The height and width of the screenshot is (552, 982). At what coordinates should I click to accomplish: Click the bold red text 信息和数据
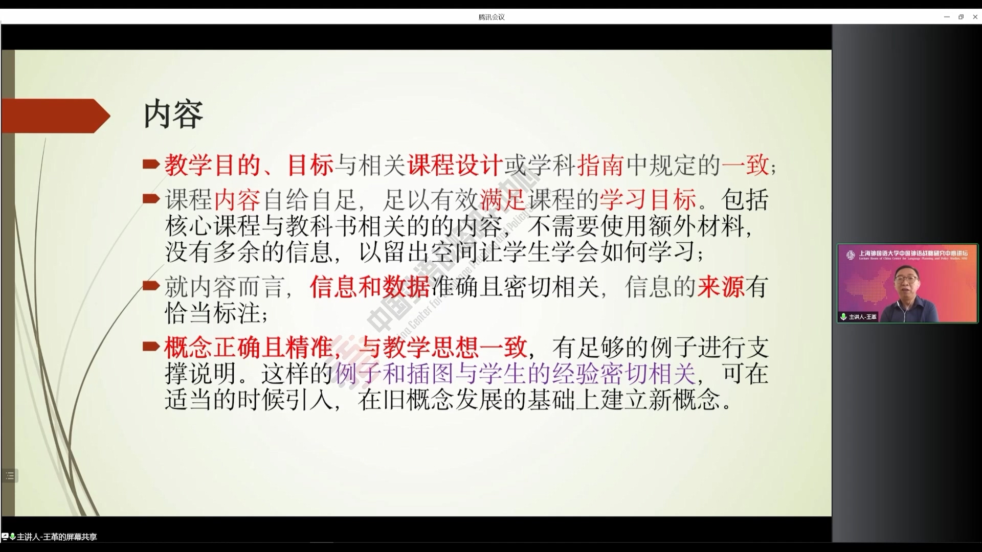click(x=369, y=287)
